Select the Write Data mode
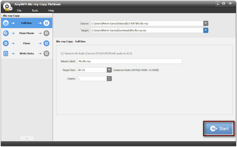 click(26, 53)
